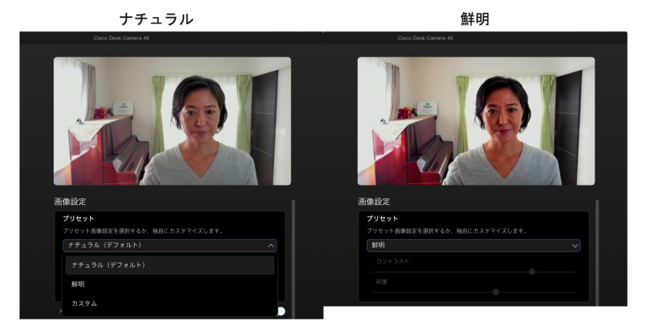Click the up chevron on the ナチュラル preset dropdown
The image size is (649, 334).
tap(271, 245)
